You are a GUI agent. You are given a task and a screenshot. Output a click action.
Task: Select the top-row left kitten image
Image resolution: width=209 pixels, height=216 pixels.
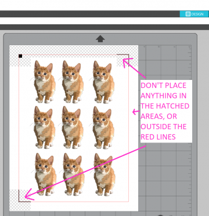point(44,82)
